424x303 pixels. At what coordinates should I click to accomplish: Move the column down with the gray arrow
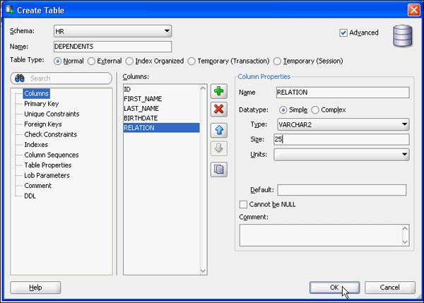point(219,148)
